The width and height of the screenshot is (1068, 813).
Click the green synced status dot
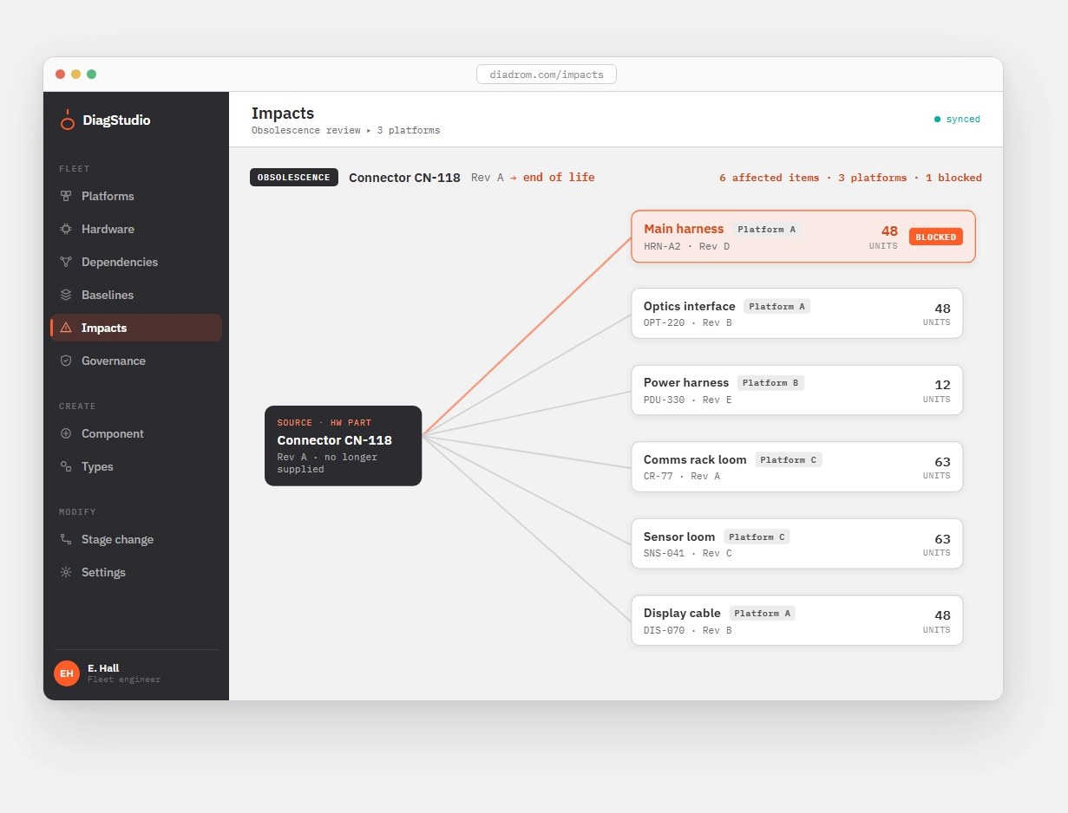[x=937, y=120]
